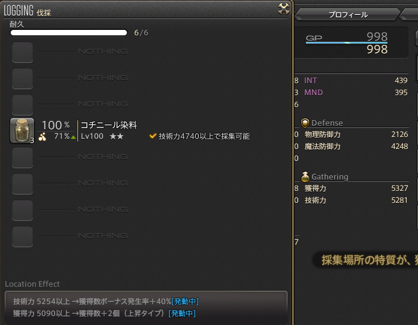Gather the コチニール染料 jar item icon

click(x=22, y=130)
